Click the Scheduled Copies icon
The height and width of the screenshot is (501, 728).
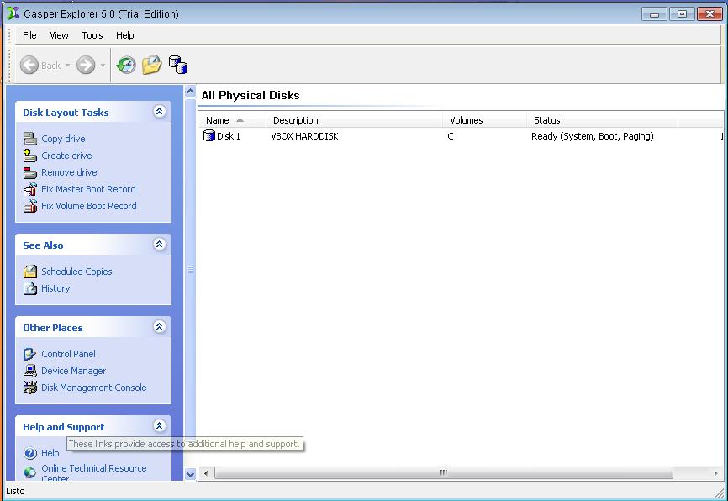pyautogui.click(x=30, y=272)
